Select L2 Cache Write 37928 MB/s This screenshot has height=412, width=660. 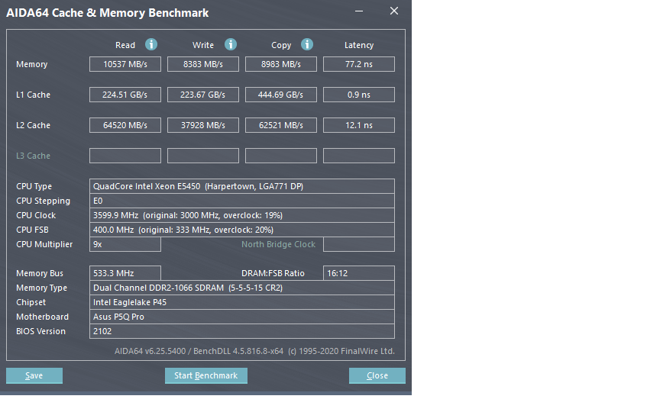[203, 125]
